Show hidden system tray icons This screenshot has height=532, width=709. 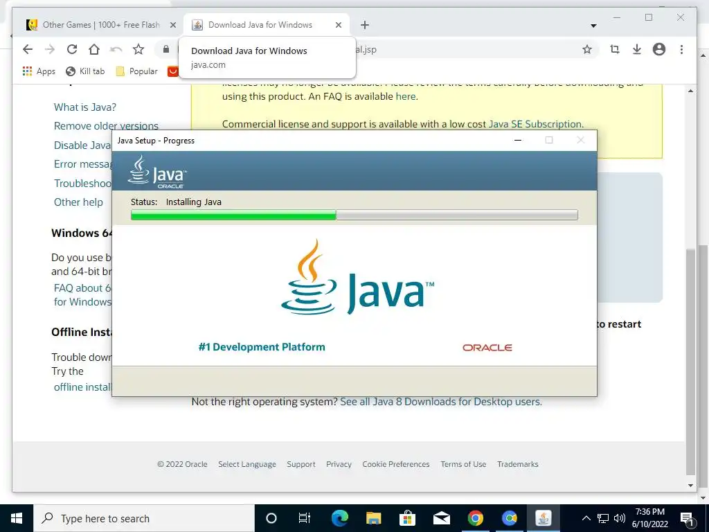click(586, 518)
